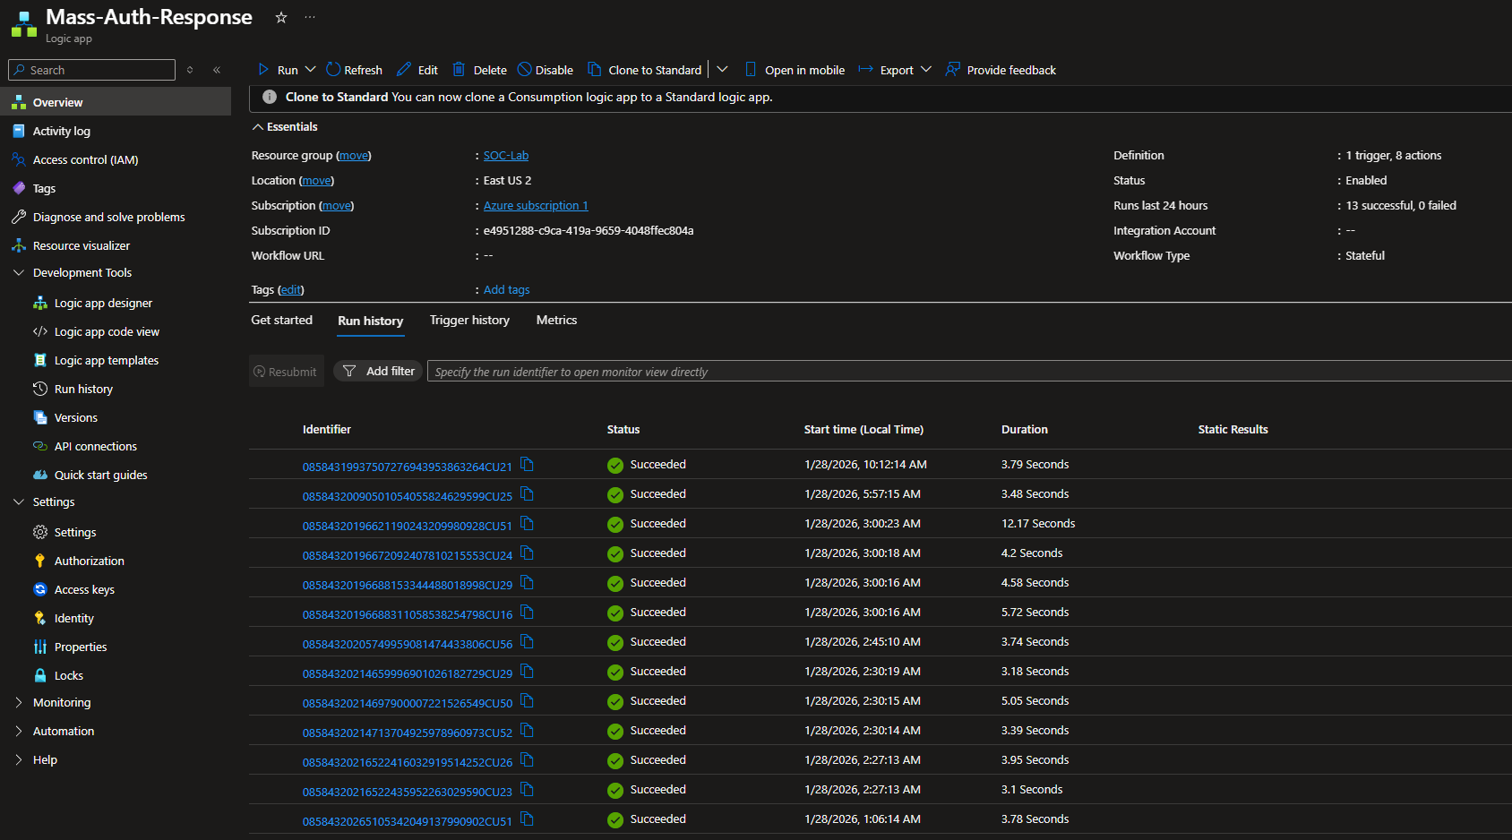Screen dimensions: 1512x840
Task: Switch to the Trigger history tab
Action: (x=469, y=321)
